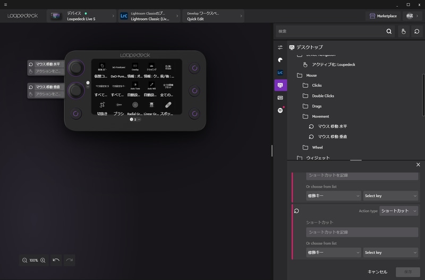Click the undo arrow button
Viewport: 425px width, 280px height.
click(56, 260)
